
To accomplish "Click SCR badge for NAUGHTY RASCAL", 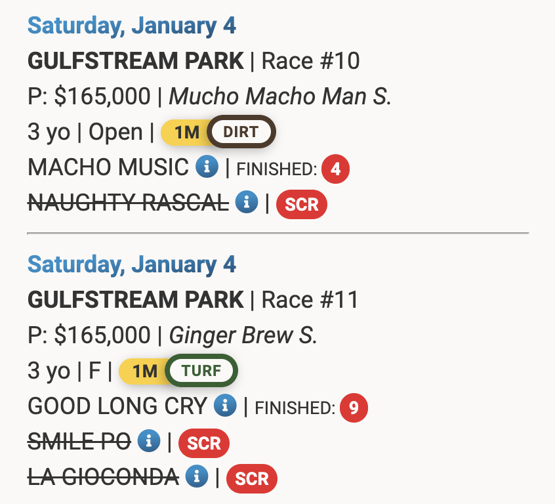I will click(x=301, y=205).
